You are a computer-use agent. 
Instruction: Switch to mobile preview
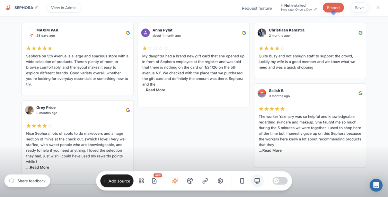(242, 181)
